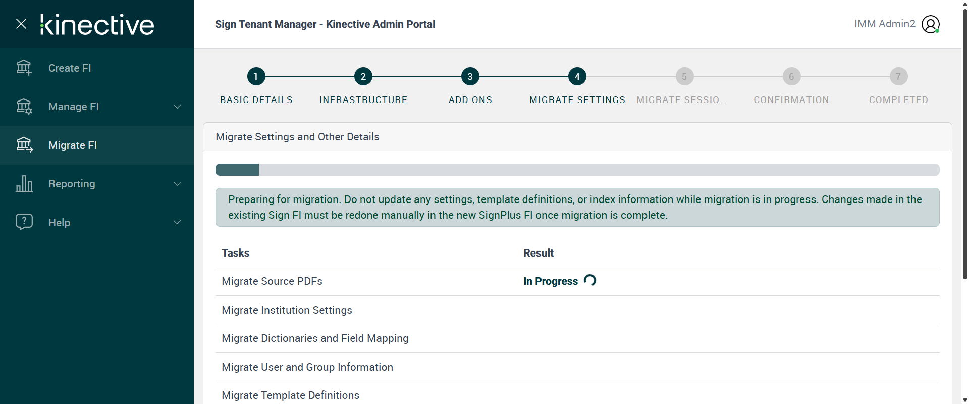Click the Create FI bank icon
Viewport: 969px width, 404px height.
24,68
